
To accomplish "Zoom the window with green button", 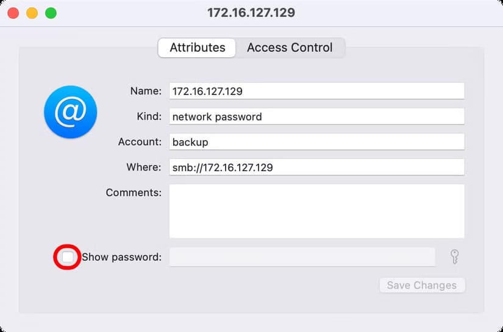I will pyautogui.click(x=51, y=13).
